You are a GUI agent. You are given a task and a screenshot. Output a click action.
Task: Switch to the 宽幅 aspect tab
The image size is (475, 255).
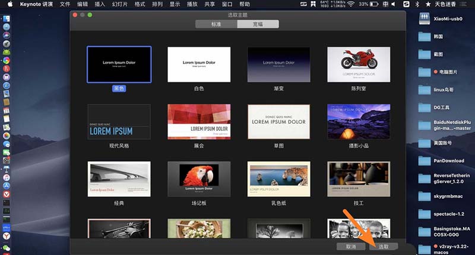pyautogui.click(x=258, y=24)
